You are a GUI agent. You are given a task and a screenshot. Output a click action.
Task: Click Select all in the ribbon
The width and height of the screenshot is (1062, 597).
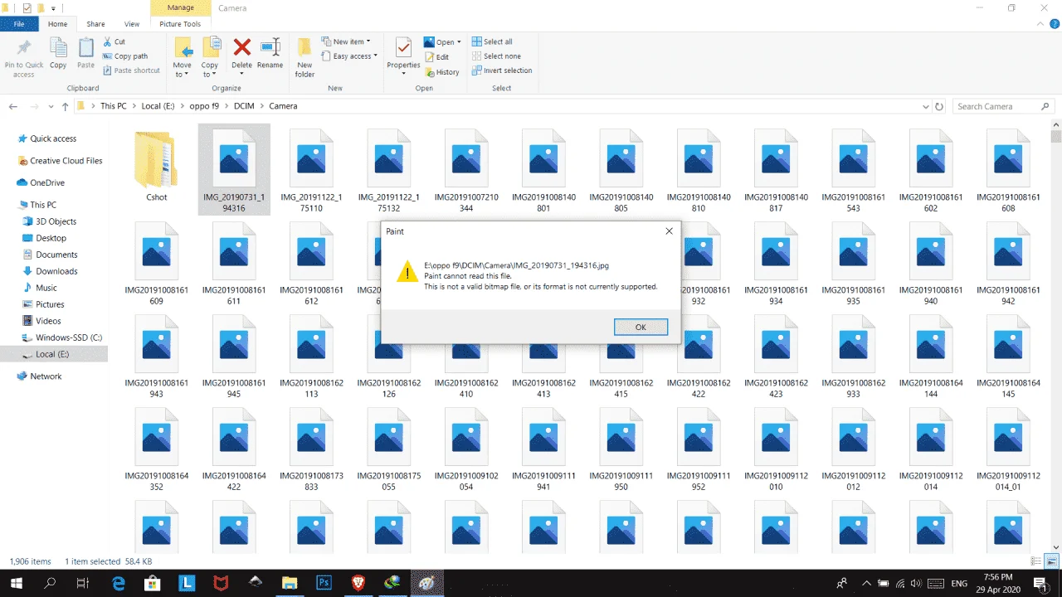tap(492, 41)
